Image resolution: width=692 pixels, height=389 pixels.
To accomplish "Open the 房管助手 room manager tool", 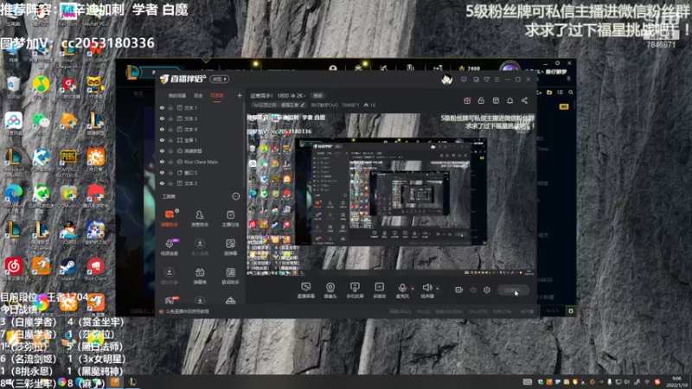I will (200, 218).
